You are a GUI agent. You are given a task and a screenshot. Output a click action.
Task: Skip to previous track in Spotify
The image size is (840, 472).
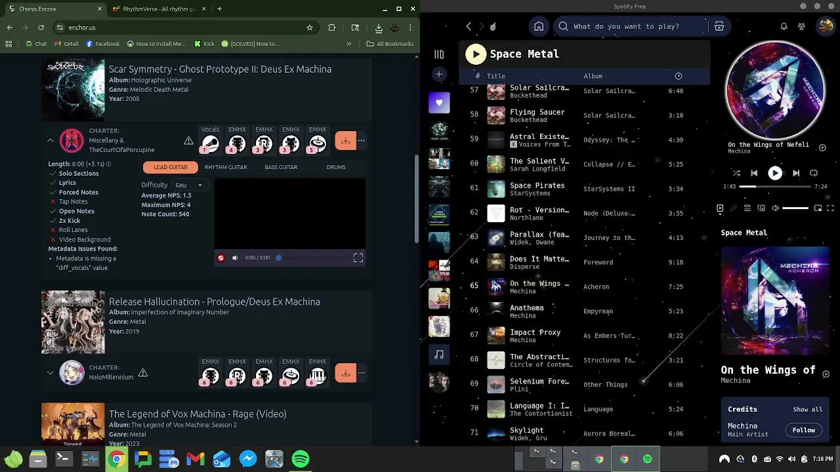pyautogui.click(x=754, y=173)
